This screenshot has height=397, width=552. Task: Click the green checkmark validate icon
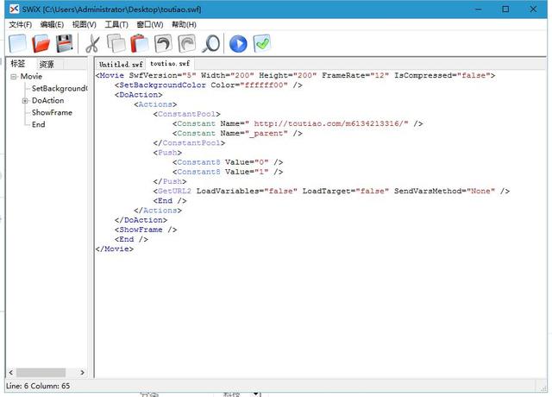tap(262, 43)
